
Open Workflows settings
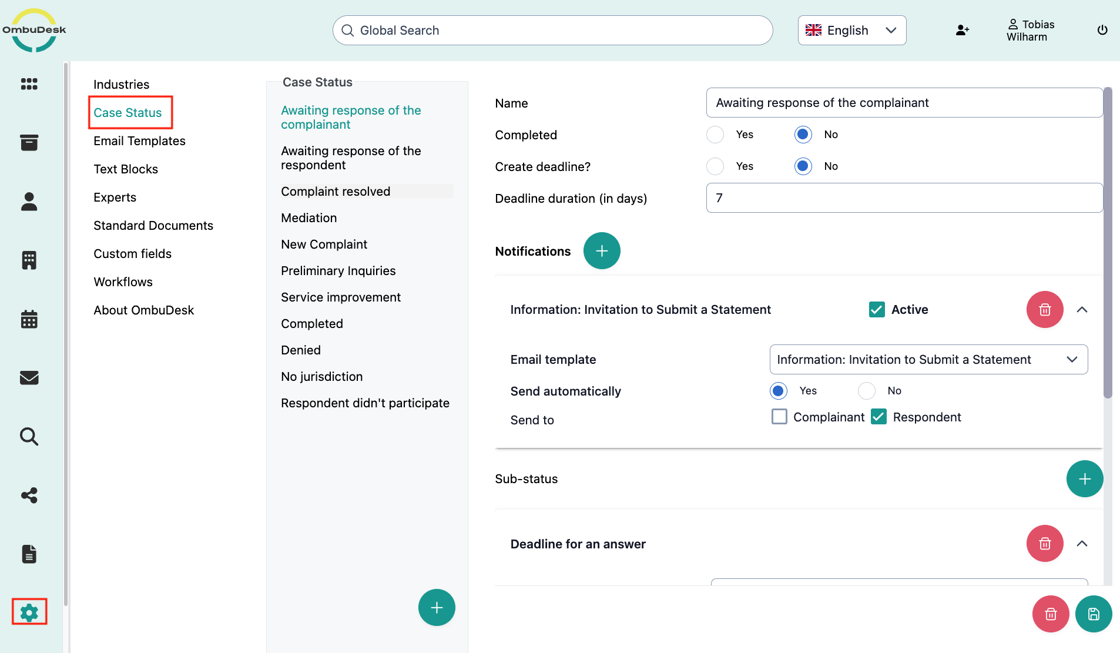click(123, 282)
